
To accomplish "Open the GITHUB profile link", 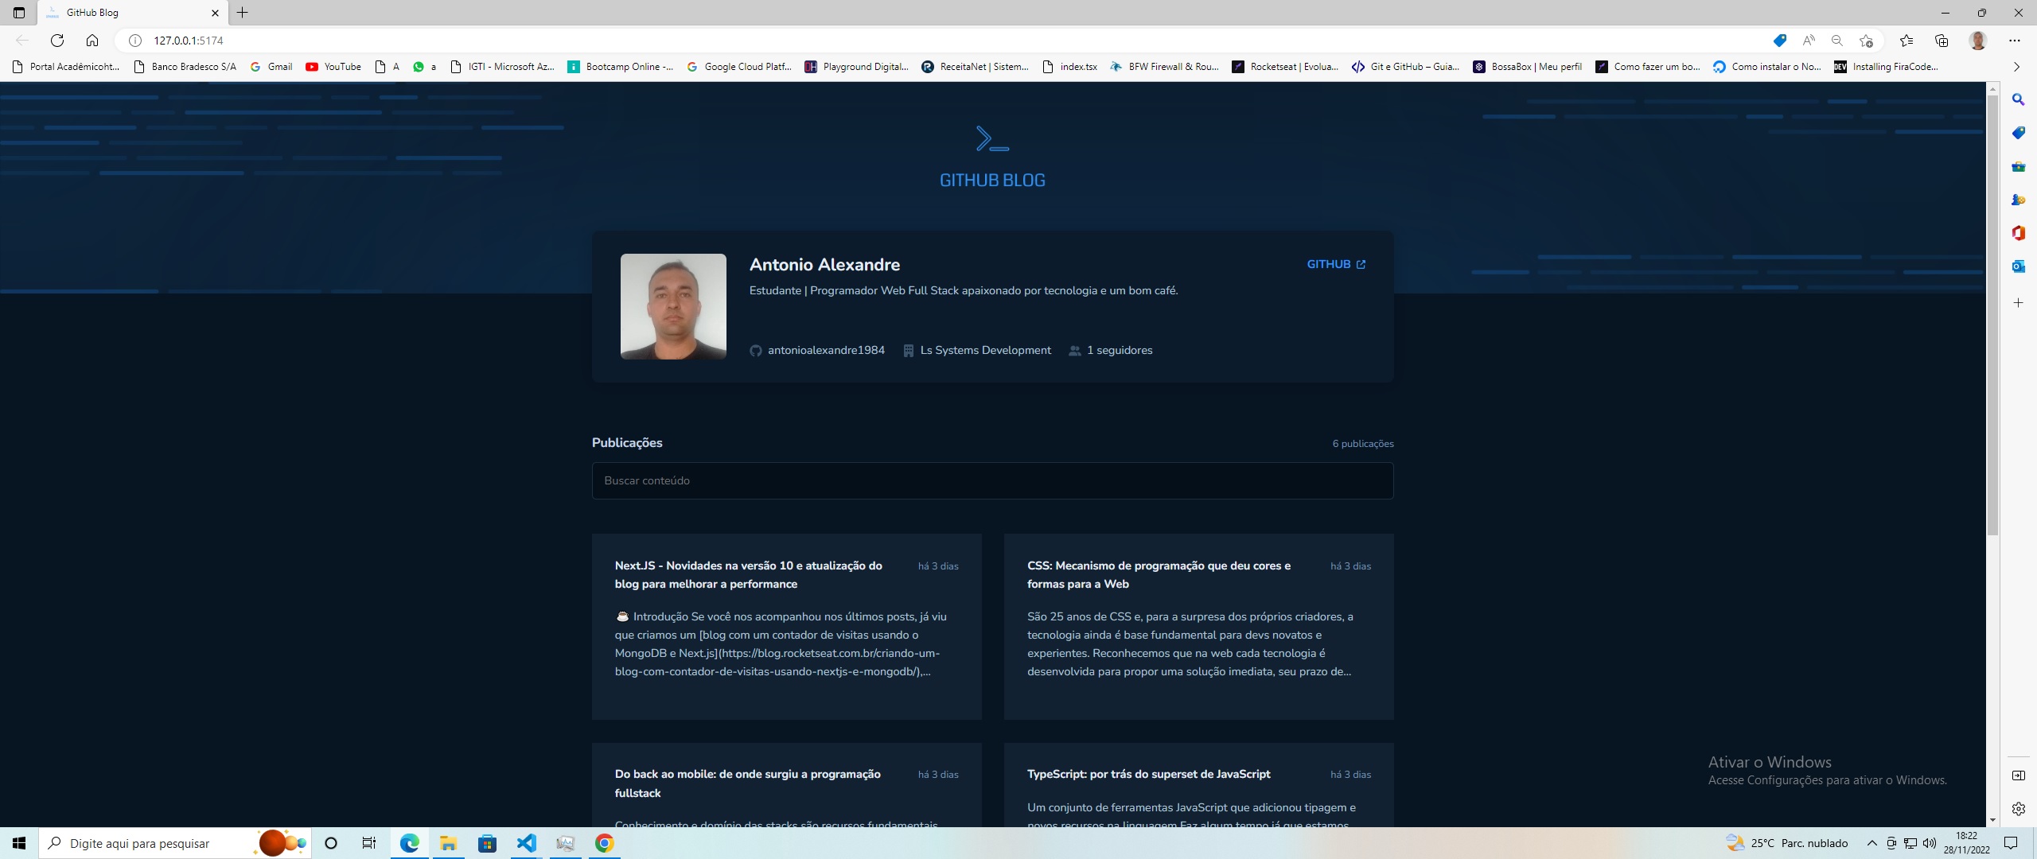I will tap(1336, 264).
